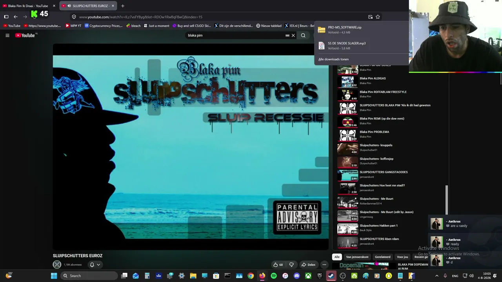This screenshot has width=502, height=282.
Task: Open the YouTube guide hamburger menu
Action: tap(7, 35)
